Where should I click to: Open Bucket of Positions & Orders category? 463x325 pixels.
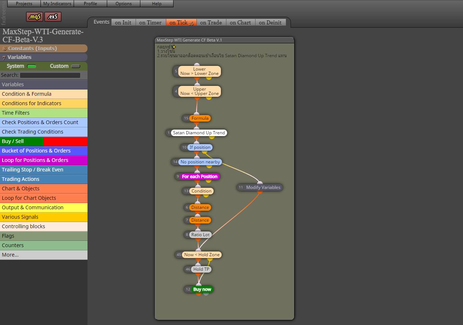click(44, 151)
